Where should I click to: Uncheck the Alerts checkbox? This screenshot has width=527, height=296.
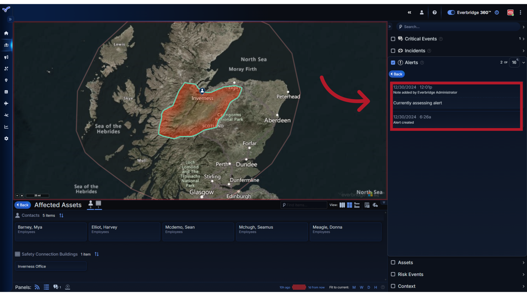point(393,62)
